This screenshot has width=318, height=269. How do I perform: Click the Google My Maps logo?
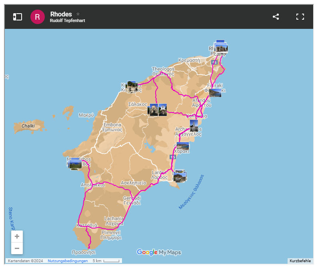[159, 252]
